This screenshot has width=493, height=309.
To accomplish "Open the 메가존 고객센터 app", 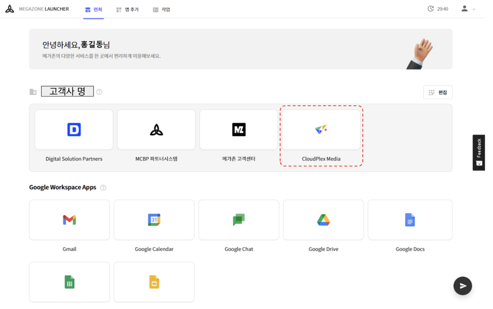I will 239,129.
